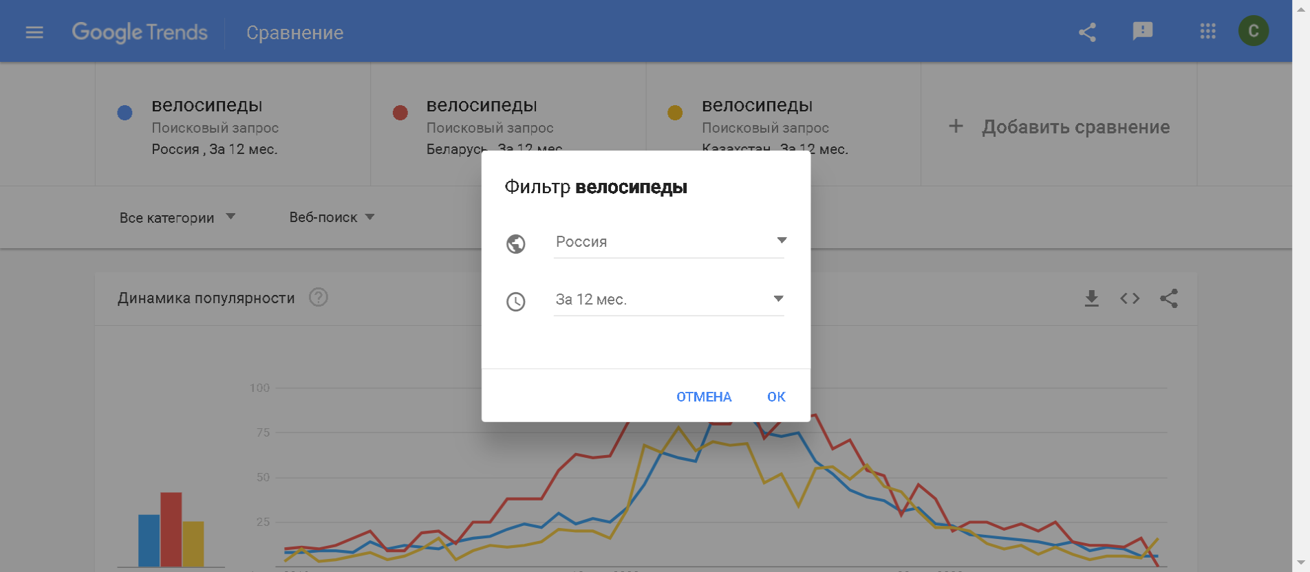
Task: Click the blue велосипеды color dot
Action: (125, 113)
